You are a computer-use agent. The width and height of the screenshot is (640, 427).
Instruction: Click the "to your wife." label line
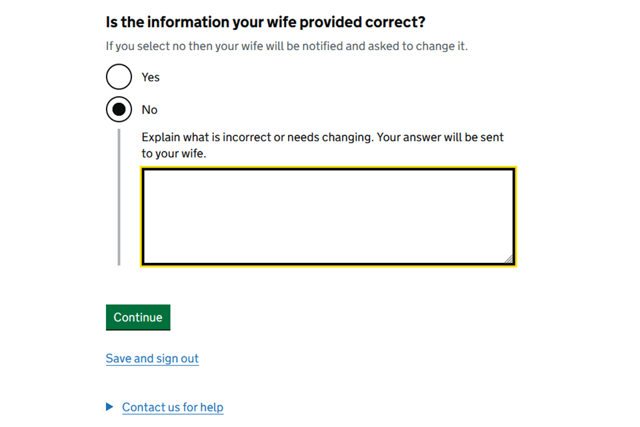pyautogui.click(x=174, y=153)
